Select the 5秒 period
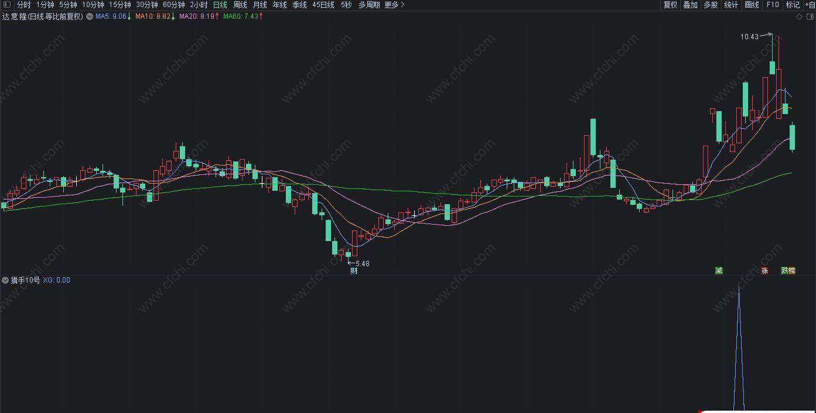This screenshot has width=816, height=413. pos(346,5)
